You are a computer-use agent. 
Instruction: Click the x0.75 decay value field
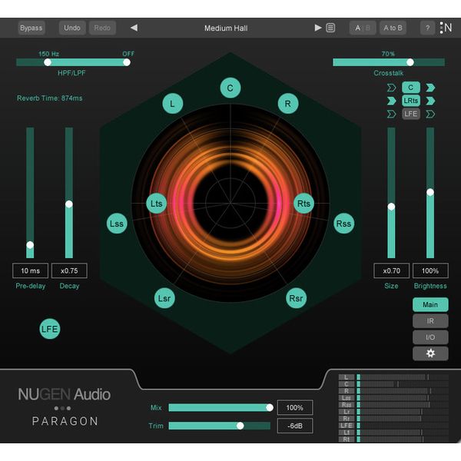(x=69, y=270)
